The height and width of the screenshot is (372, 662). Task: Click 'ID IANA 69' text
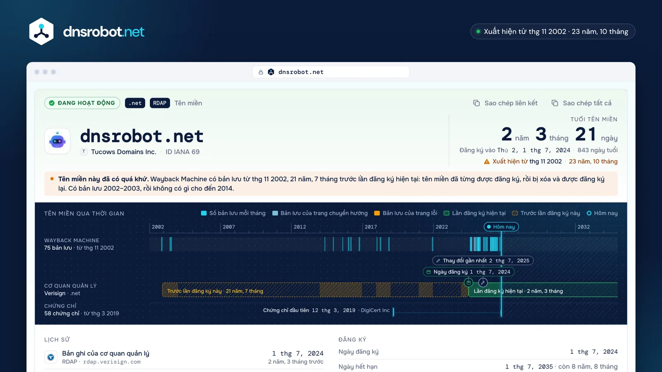[182, 152]
